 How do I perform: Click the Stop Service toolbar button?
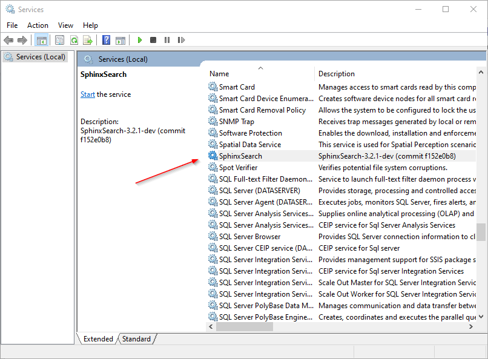[153, 40]
